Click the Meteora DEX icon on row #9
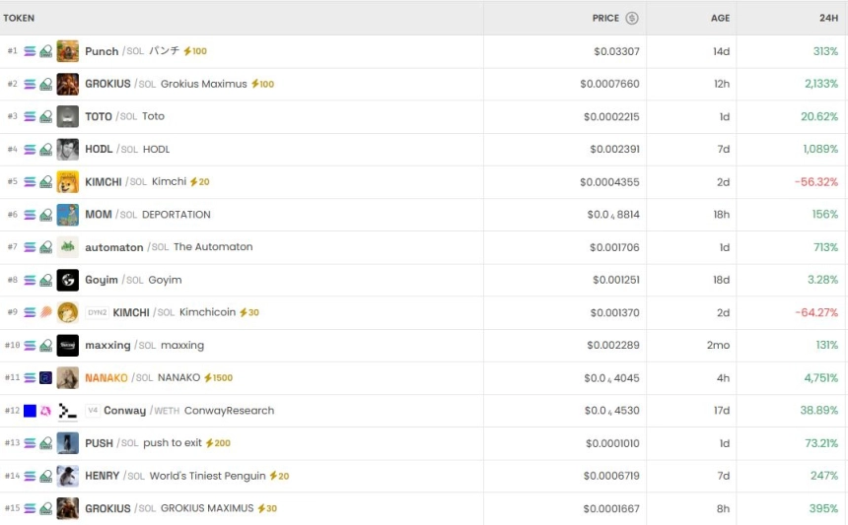This screenshot has height=525, width=848. coord(45,312)
